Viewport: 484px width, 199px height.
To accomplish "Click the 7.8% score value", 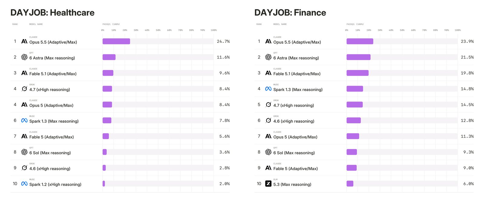I will coord(224,120).
